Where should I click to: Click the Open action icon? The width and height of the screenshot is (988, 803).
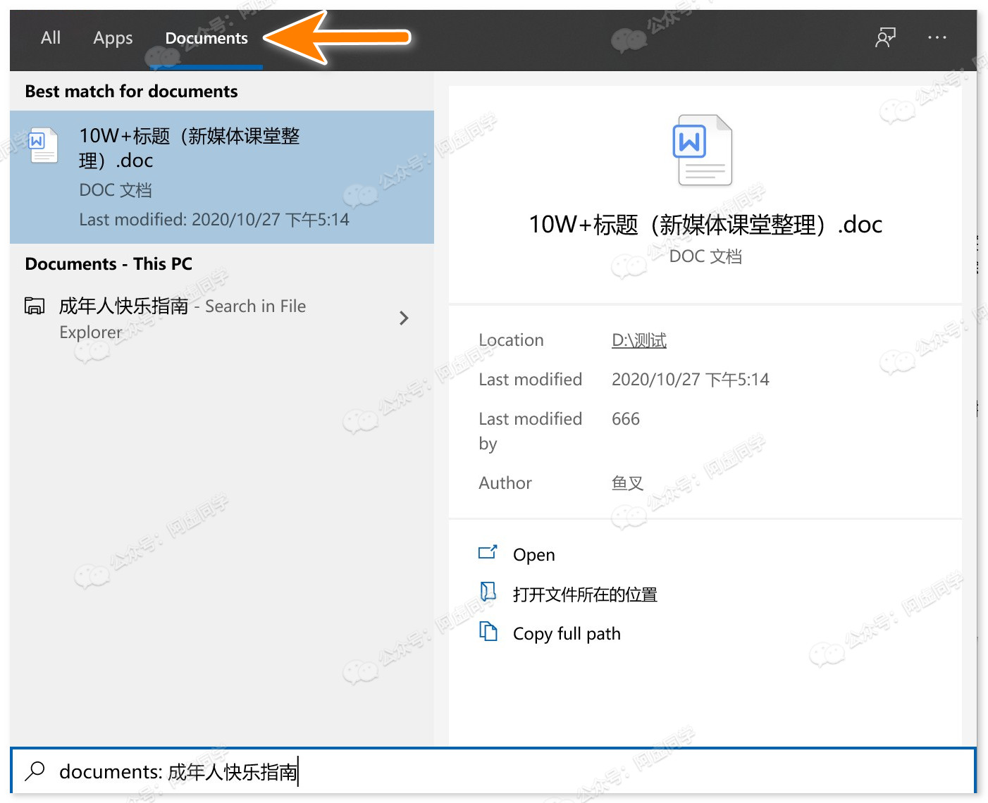click(x=488, y=553)
